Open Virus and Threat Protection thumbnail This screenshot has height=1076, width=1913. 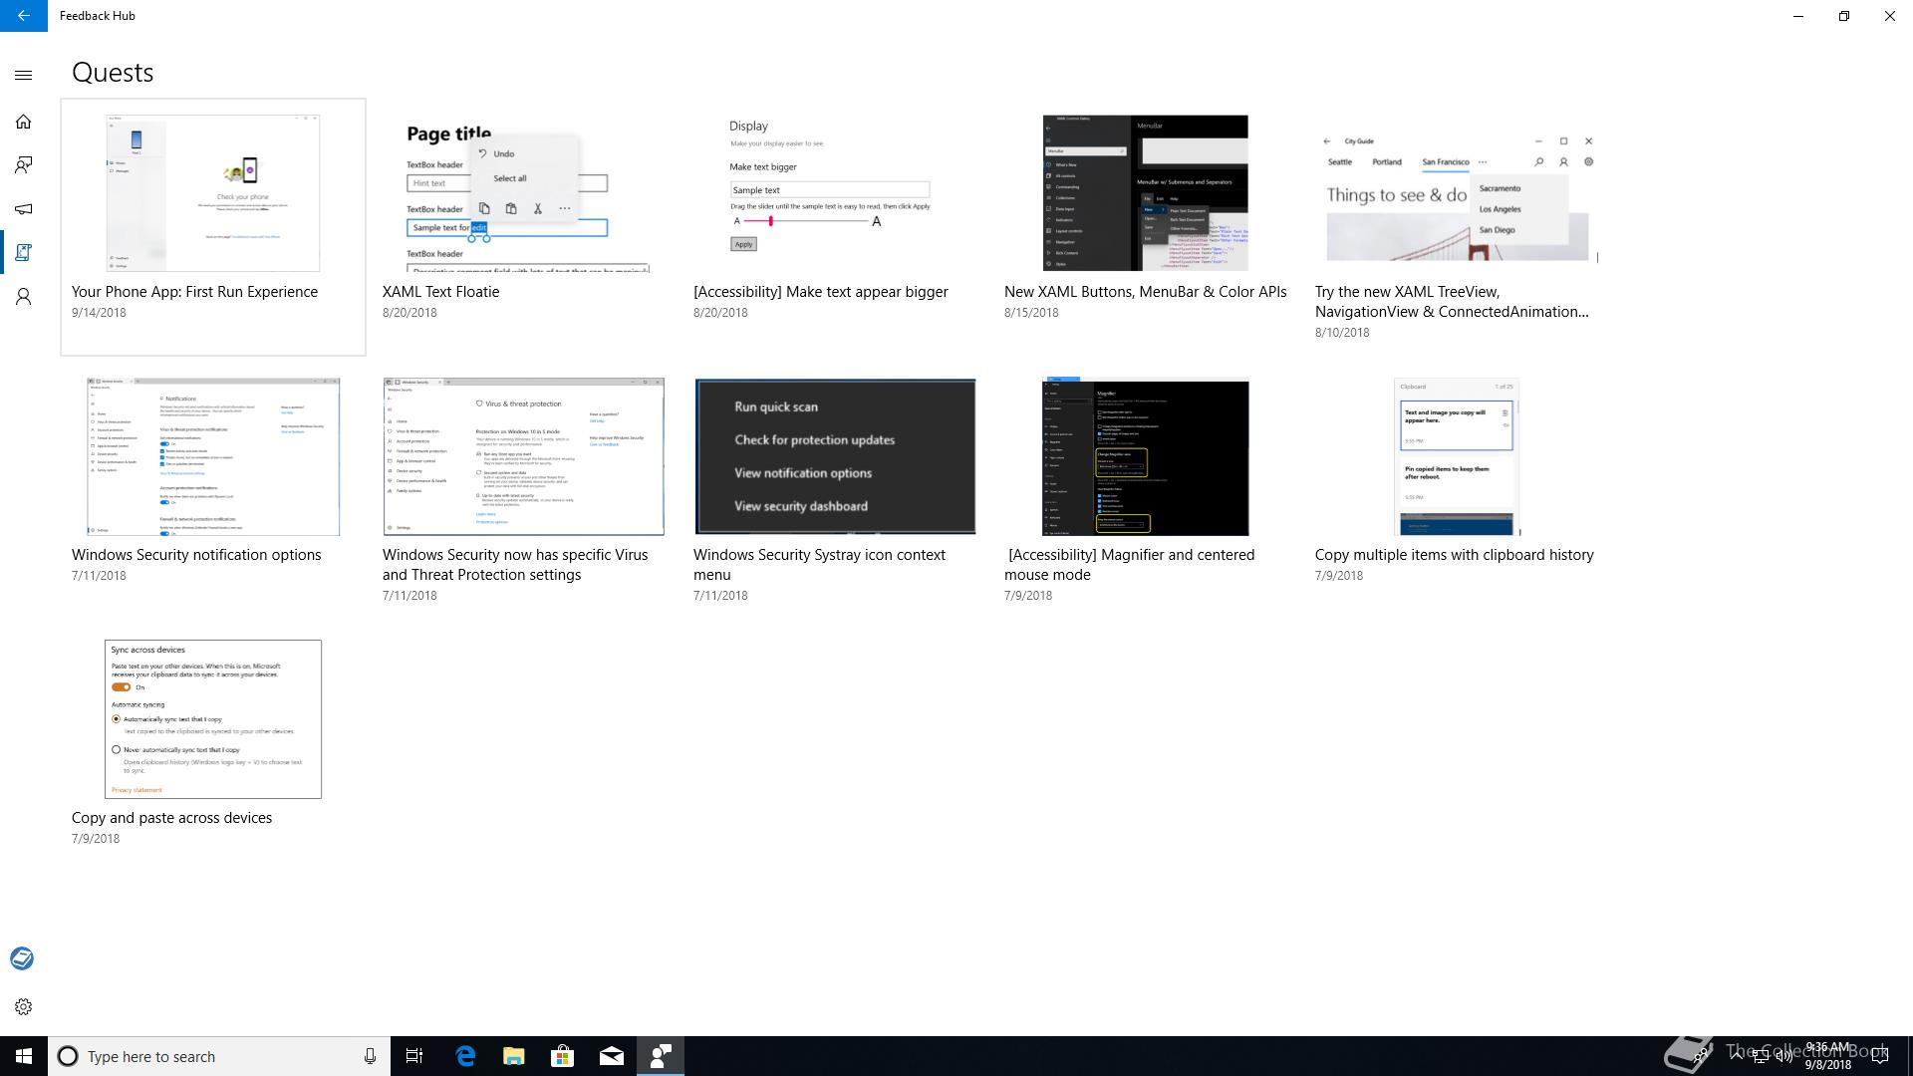click(523, 456)
